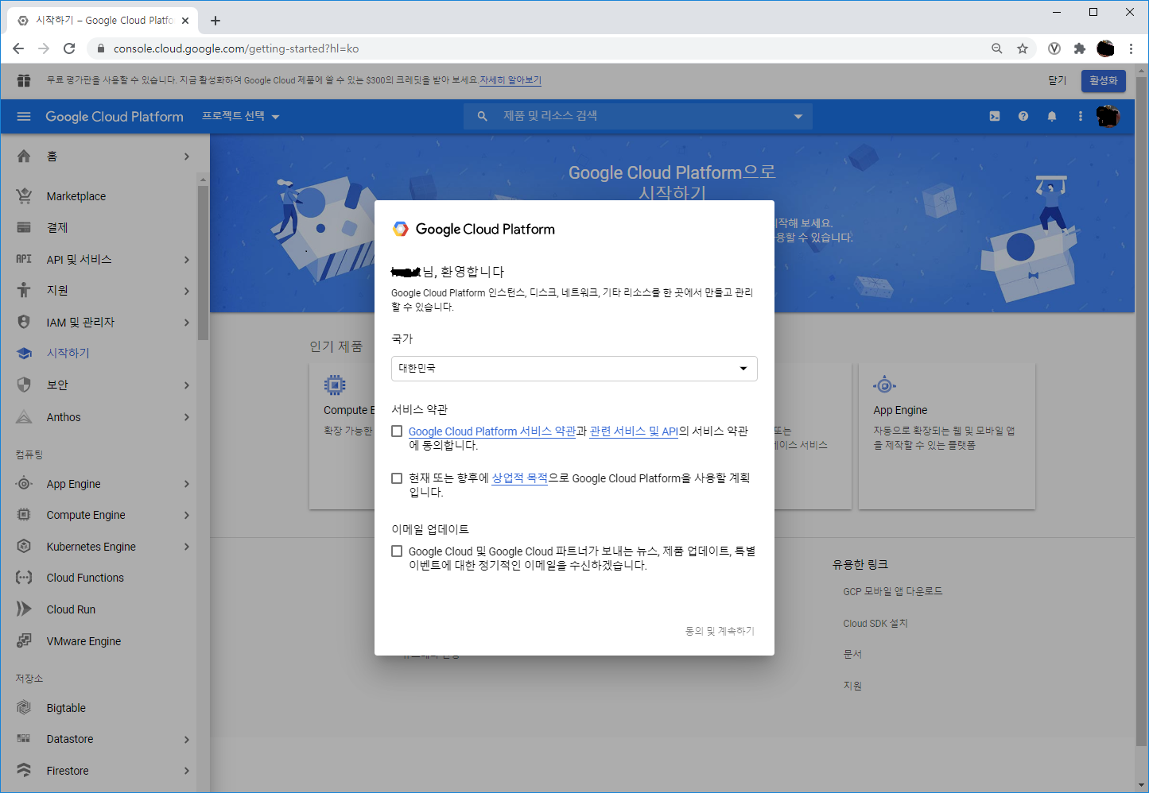Click the Firestore icon

[24, 770]
